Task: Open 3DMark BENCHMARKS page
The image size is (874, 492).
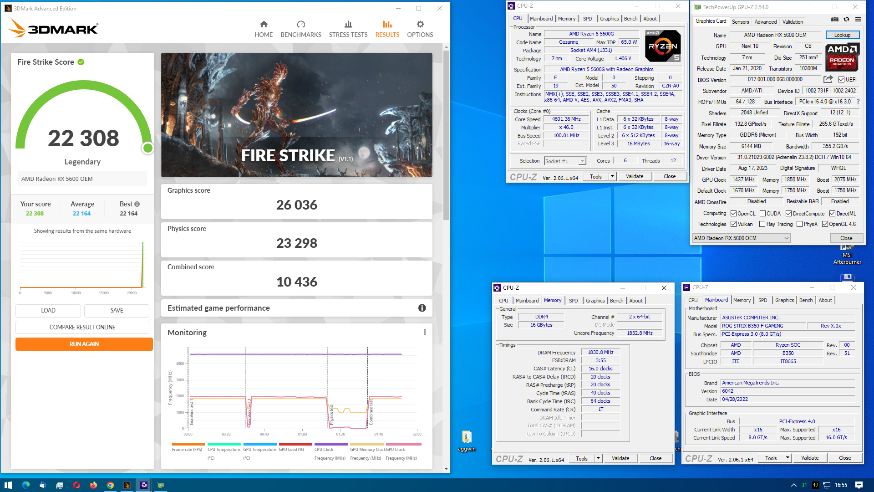Action: (x=301, y=29)
